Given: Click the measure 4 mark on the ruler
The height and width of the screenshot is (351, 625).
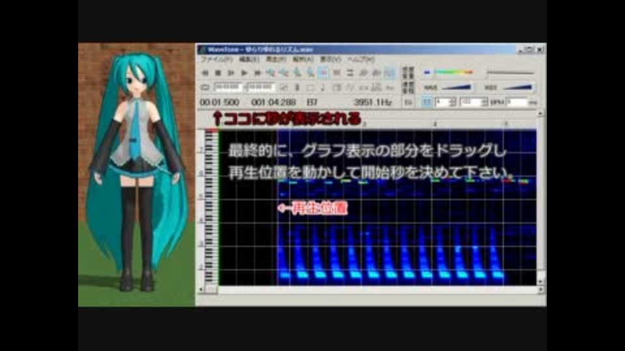Looking at the screenshot, I should [x=435, y=124].
